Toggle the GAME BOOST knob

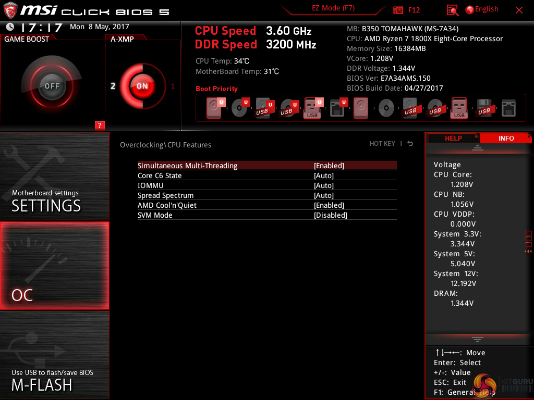click(x=52, y=86)
